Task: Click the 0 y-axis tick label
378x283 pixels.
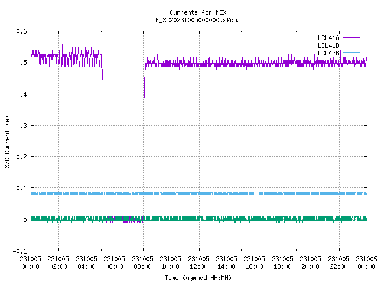Action: click(25, 220)
